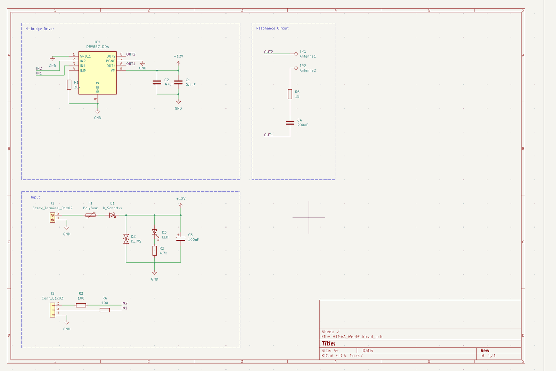The width and height of the screenshot is (556, 371).
Task: Click the 'Input' block title text
Action: [x=35, y=197]
